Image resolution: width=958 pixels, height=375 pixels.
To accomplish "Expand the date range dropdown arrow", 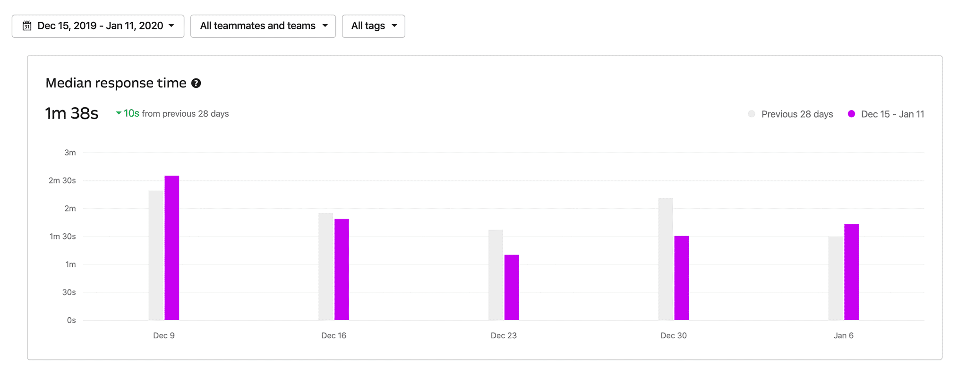I will [x=171, y=26].
